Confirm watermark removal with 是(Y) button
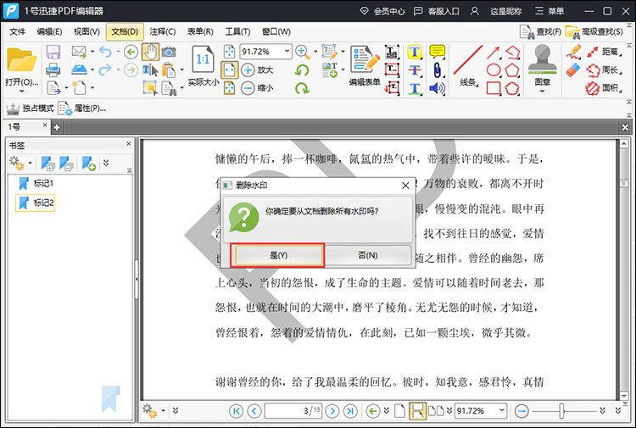Image resolution: width=636 pixels, height=428 pixels. [x=279, y=255]
